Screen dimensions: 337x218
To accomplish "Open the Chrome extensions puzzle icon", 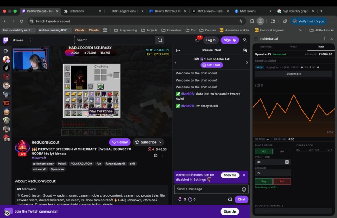I will (x=252, y=21).
